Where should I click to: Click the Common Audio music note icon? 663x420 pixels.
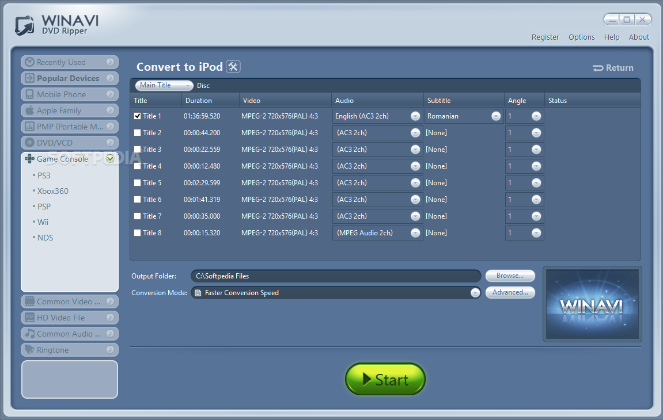coord(29,333)
